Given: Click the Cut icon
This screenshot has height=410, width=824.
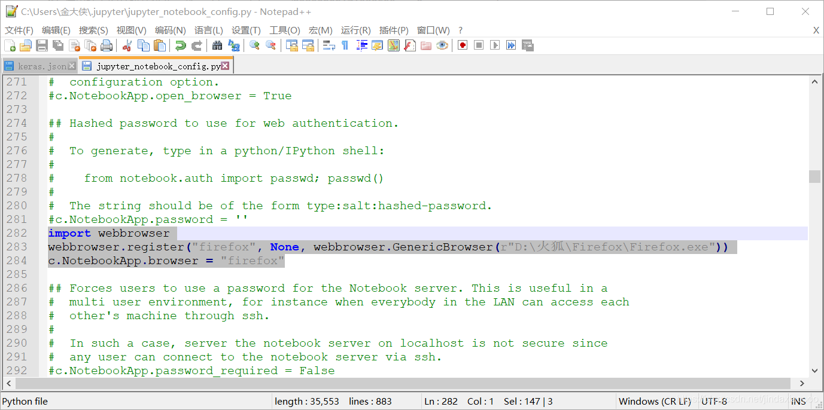Looking at the screenshot, I should point(127,45).
